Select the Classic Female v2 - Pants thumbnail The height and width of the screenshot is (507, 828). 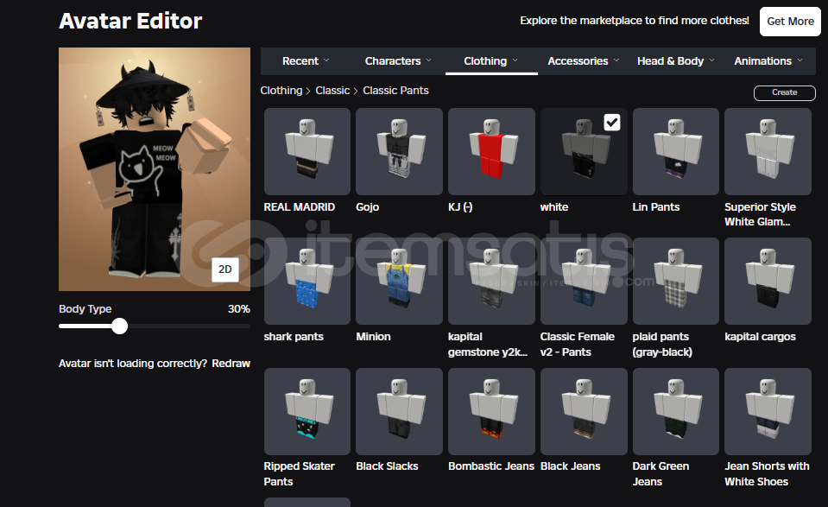point(584,281)
